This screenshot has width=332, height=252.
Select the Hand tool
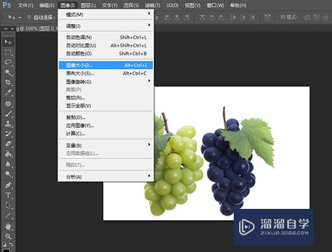point(8,227)
